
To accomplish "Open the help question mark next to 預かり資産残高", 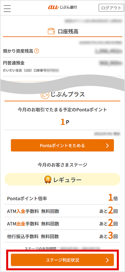I will (36, 51).
